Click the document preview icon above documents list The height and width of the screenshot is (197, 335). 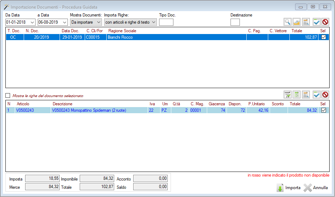coord(306,22)
